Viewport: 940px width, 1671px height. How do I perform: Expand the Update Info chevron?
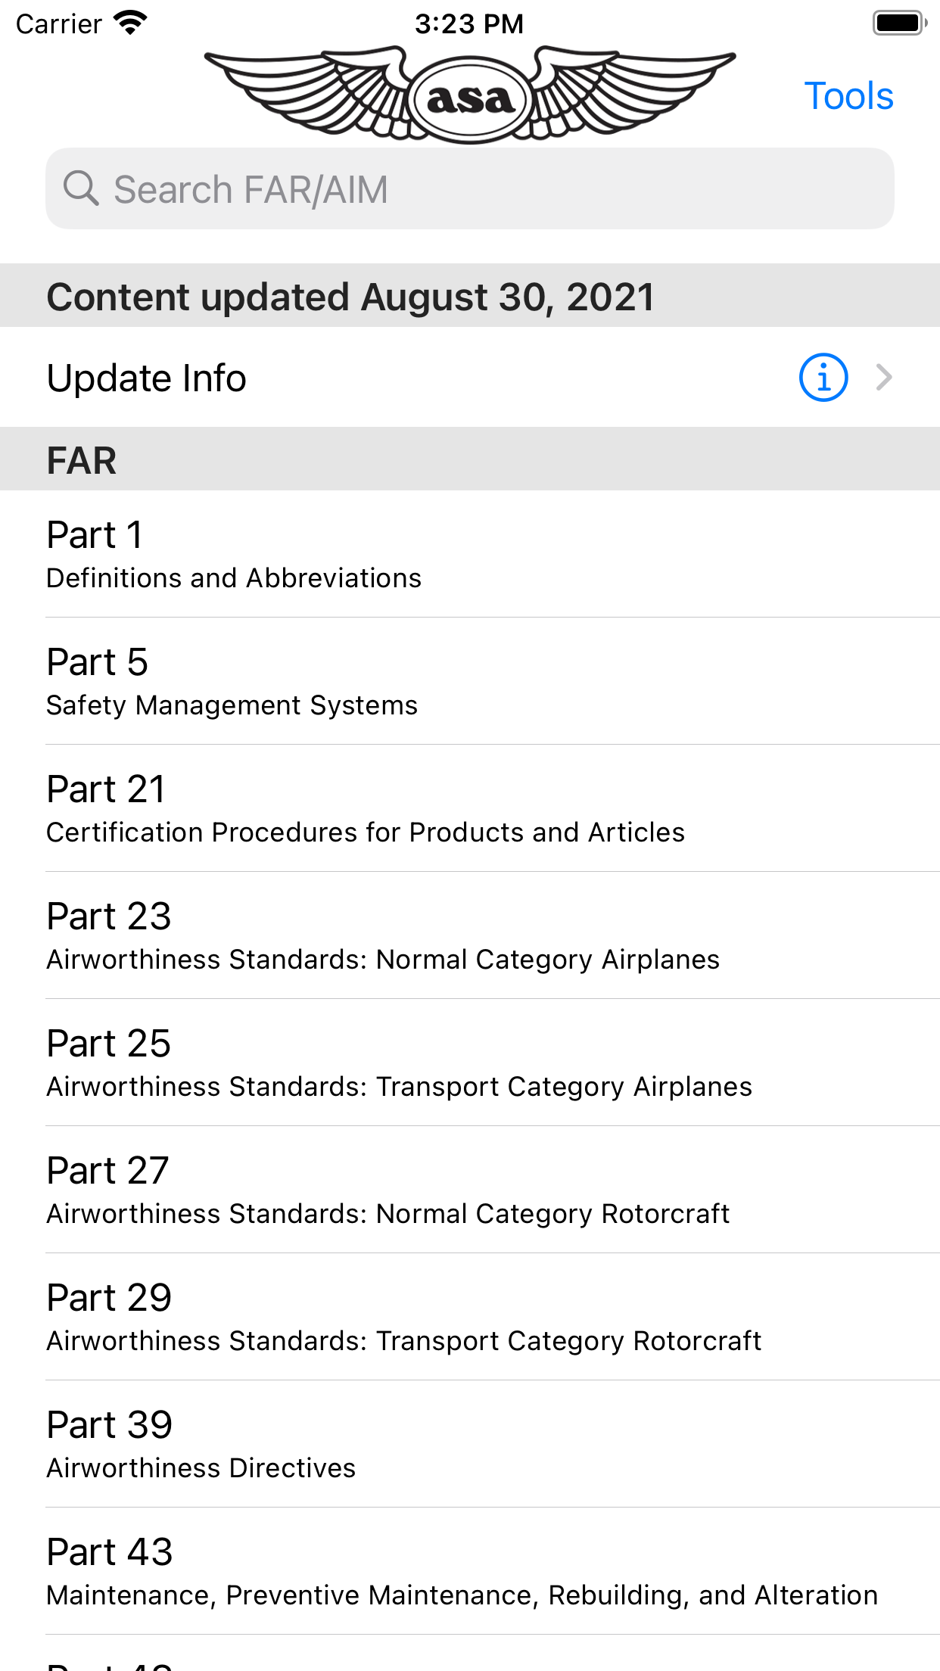883,377
